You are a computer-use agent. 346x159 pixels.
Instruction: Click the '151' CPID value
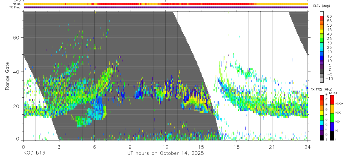(x=165, y=1)
